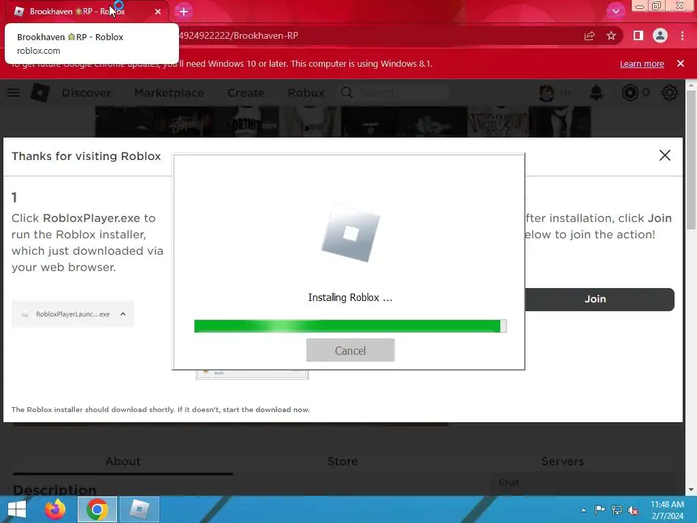Click the page vertical scrollbar
This screenshot has height=523, width=697.
pyautogui.click(x=692, y=160)
